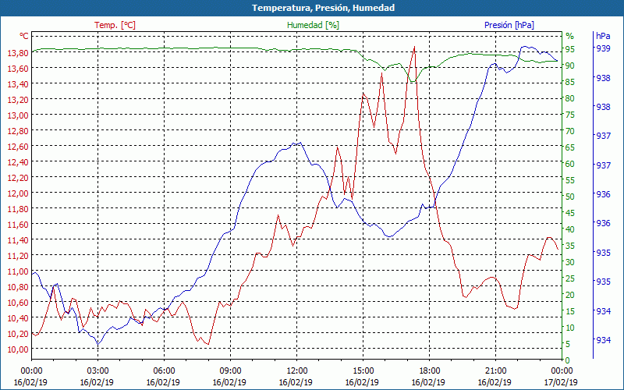Click temperature axis value "13,00"
624x390 pixels.
tap(17, 115)
